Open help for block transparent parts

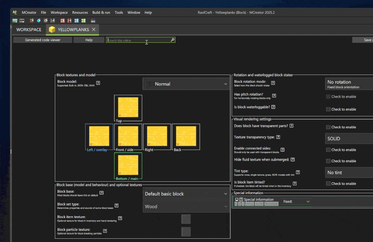coord(291,126)
